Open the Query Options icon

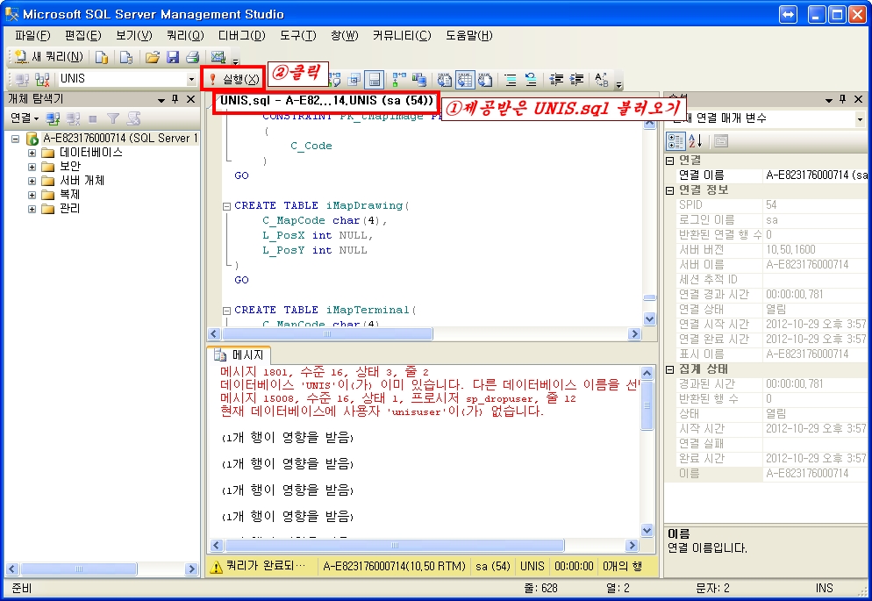click(354, 80)
